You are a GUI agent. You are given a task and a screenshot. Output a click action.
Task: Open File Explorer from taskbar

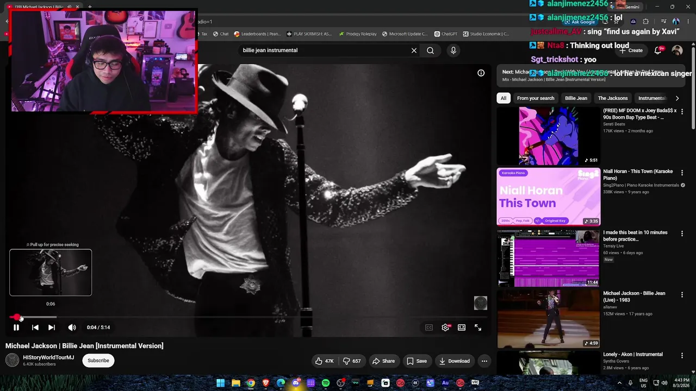(x=235, y=383)
